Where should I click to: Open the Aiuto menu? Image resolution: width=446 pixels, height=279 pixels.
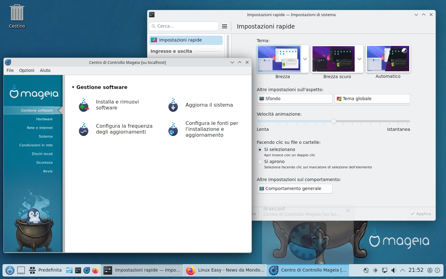click(45, 70)
